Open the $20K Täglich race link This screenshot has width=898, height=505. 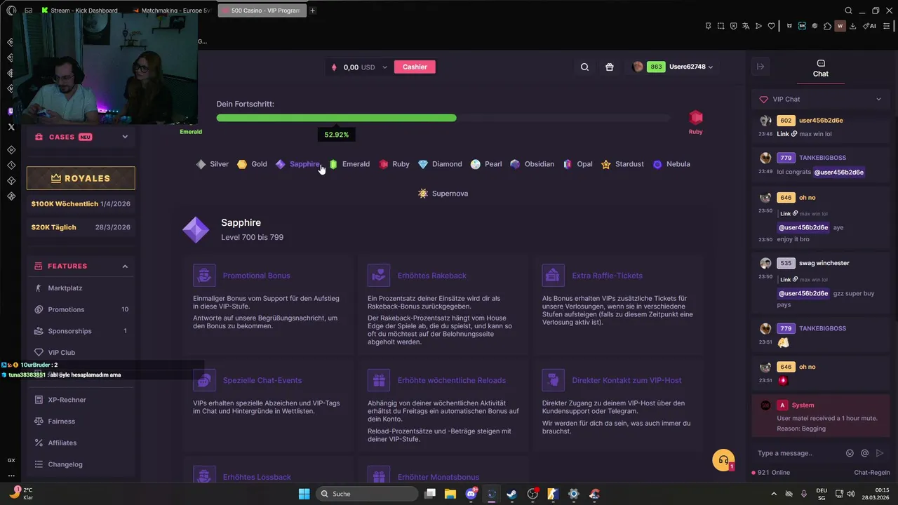point(81,227)
